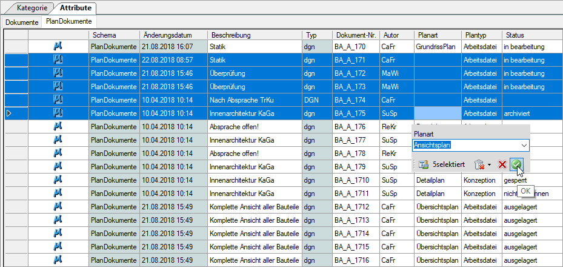Screen dimensions: 563x267
Task: Click the ausgelagert status in row BA_A_1714
Action: [532, 233]
